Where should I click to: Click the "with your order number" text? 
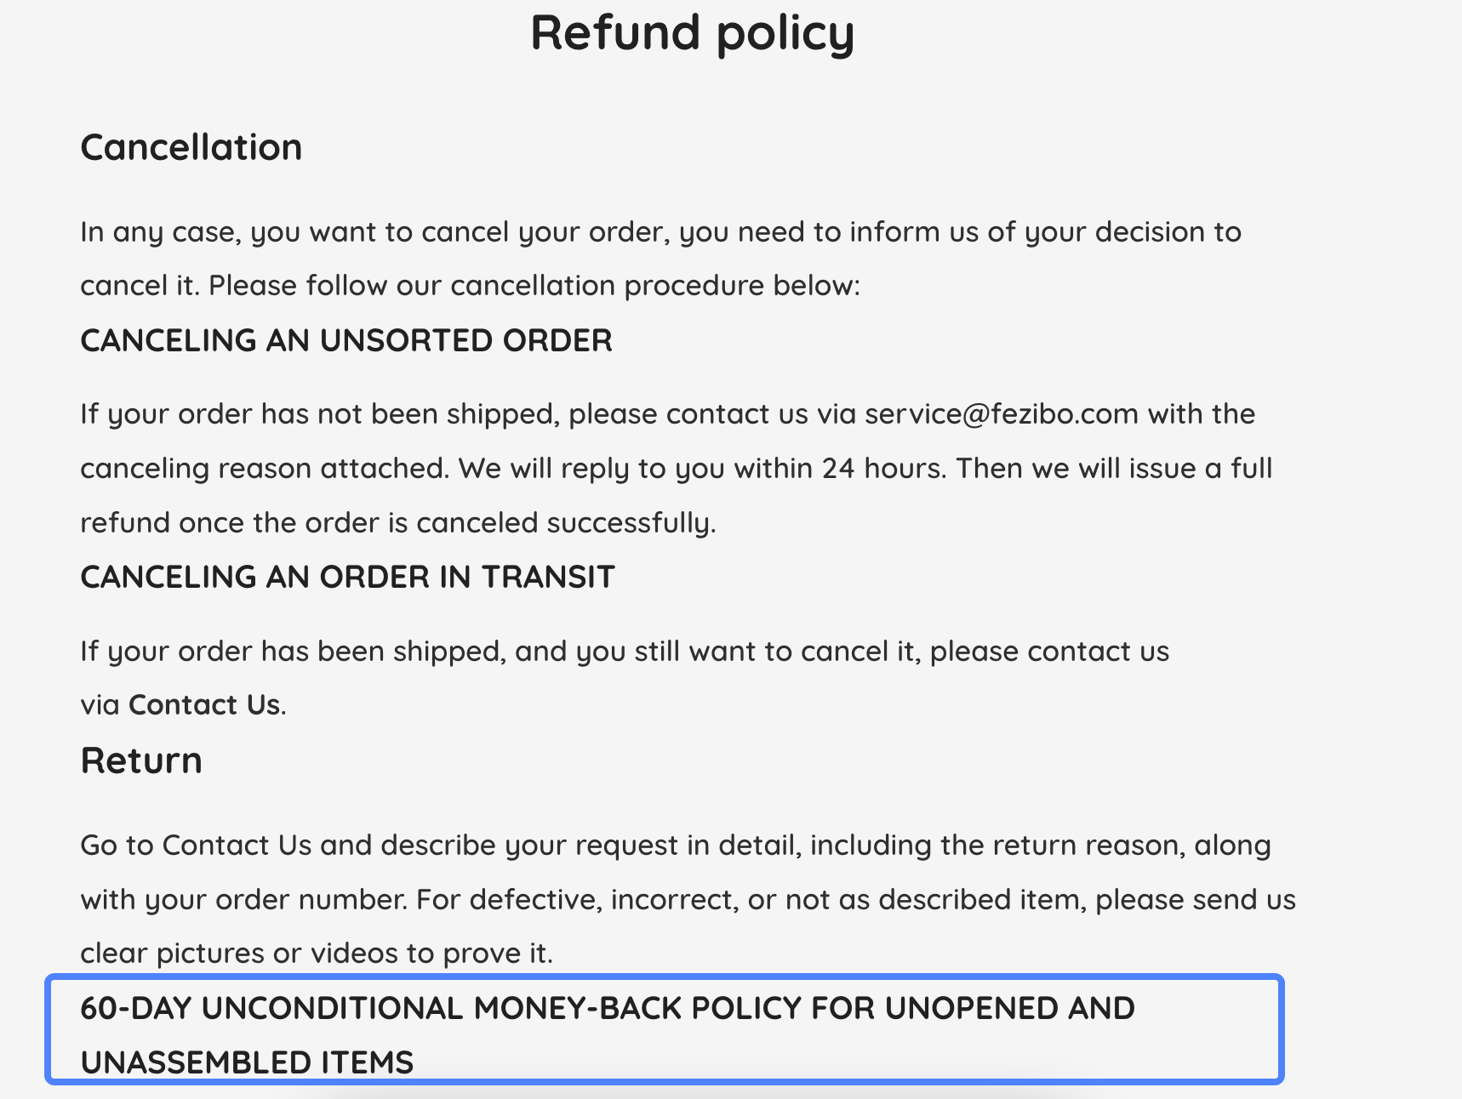(243, 900)
